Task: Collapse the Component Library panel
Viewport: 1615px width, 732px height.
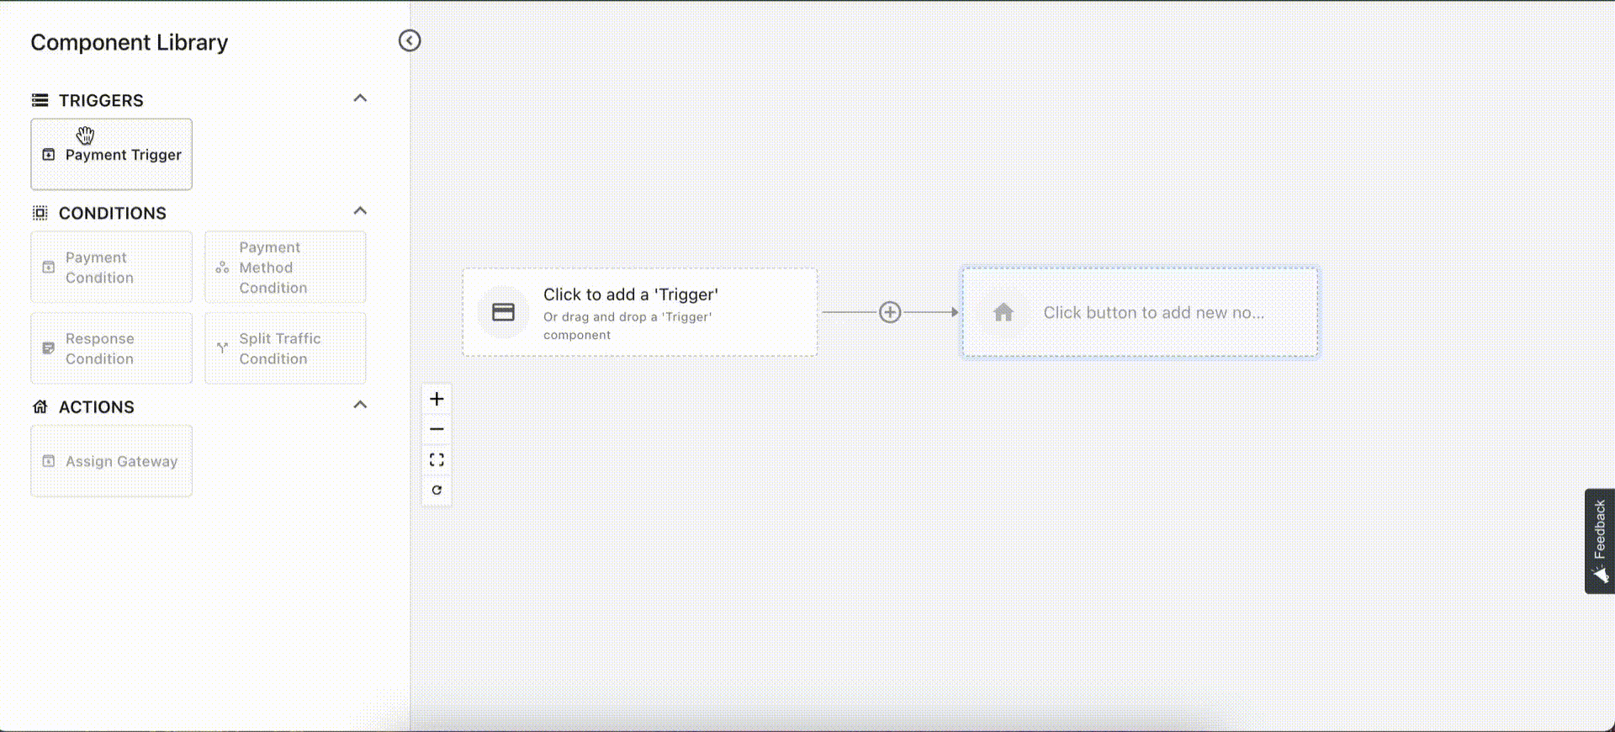Action: pos(410,40)
